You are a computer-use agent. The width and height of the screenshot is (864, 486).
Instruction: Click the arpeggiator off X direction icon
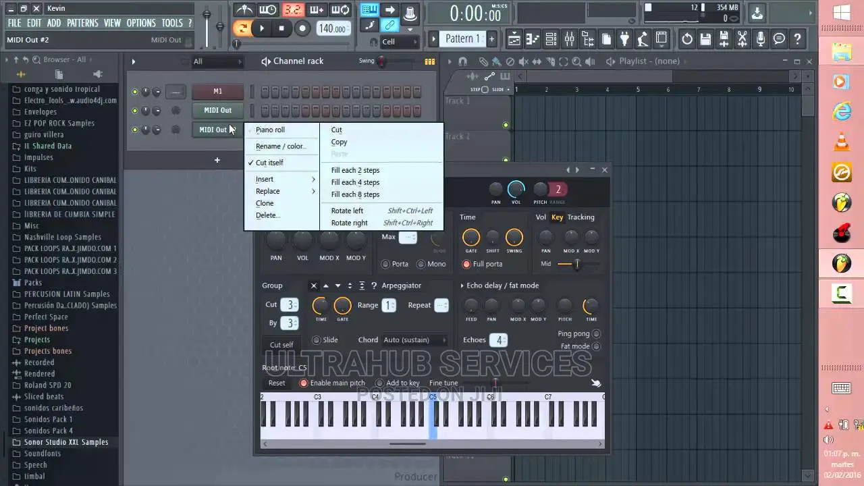tap(313, 286)
